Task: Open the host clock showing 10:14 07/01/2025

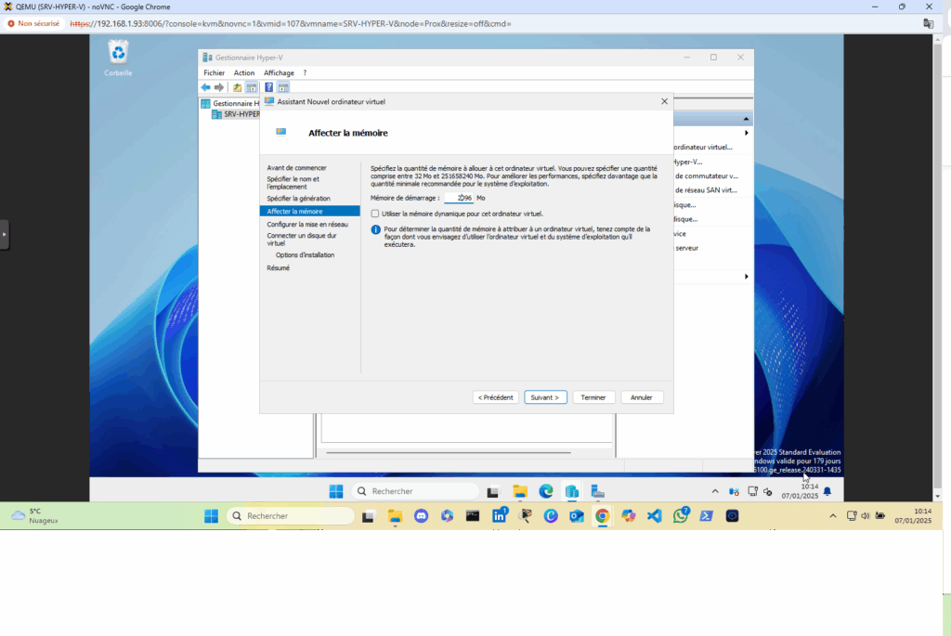Action: pyautogui.click(x=913, y=516)
